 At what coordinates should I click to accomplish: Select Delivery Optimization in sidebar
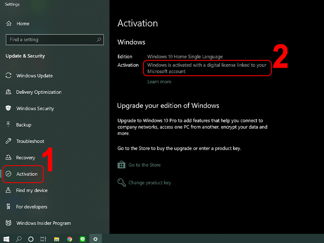coord(39,92)
